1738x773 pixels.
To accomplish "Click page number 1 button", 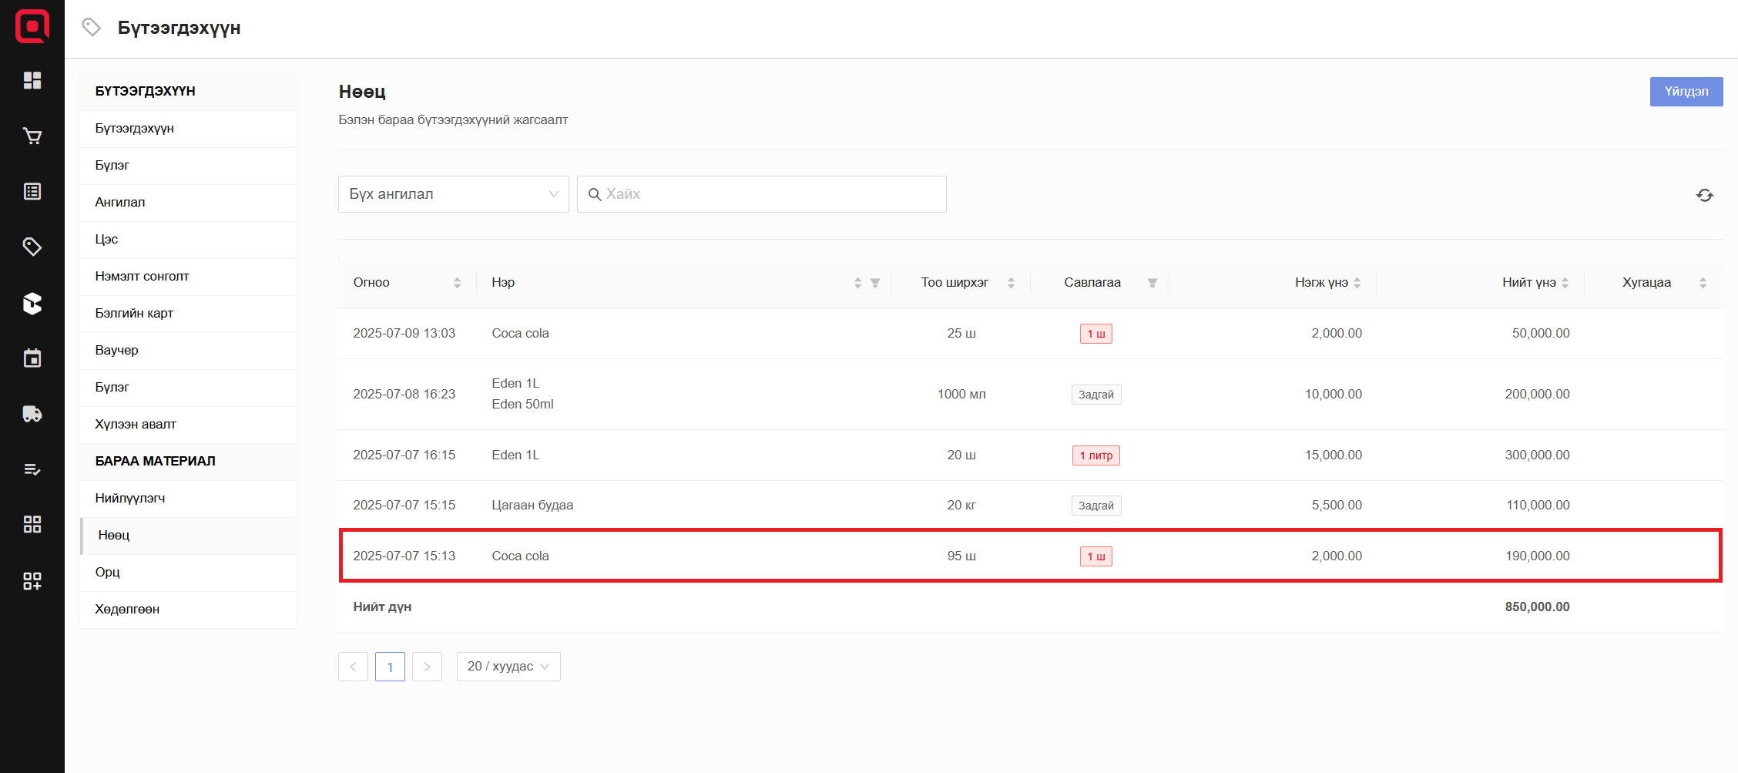I will 390,667.
